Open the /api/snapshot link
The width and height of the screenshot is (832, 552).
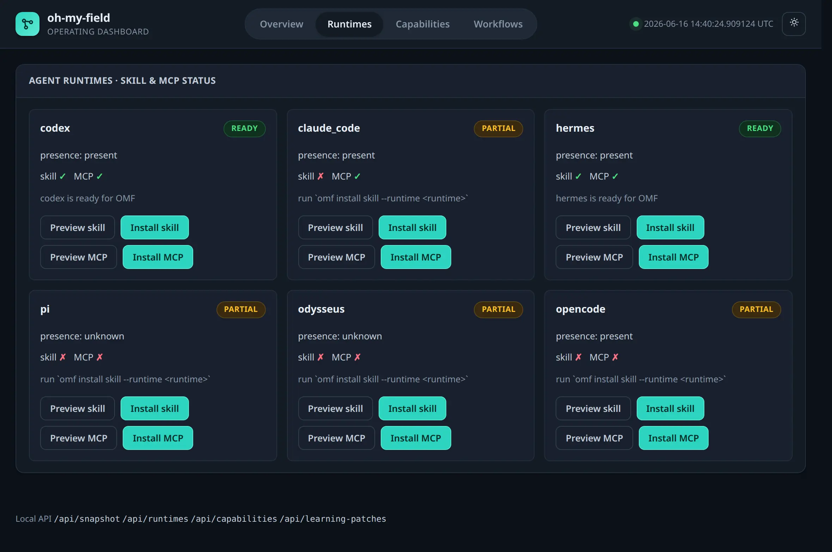(87, 519)
